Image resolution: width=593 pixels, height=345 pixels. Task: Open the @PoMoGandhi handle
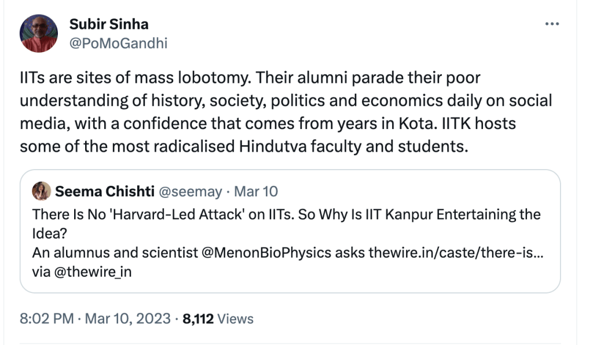tap(118, 43)
